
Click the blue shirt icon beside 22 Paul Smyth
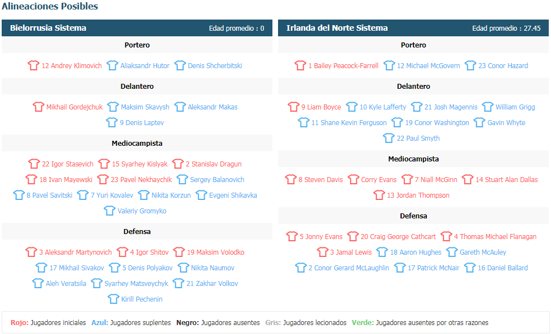coord(389,138)
